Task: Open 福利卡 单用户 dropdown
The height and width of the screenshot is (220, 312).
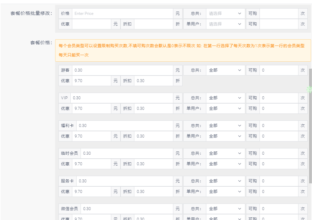Action: click(225, 136)
